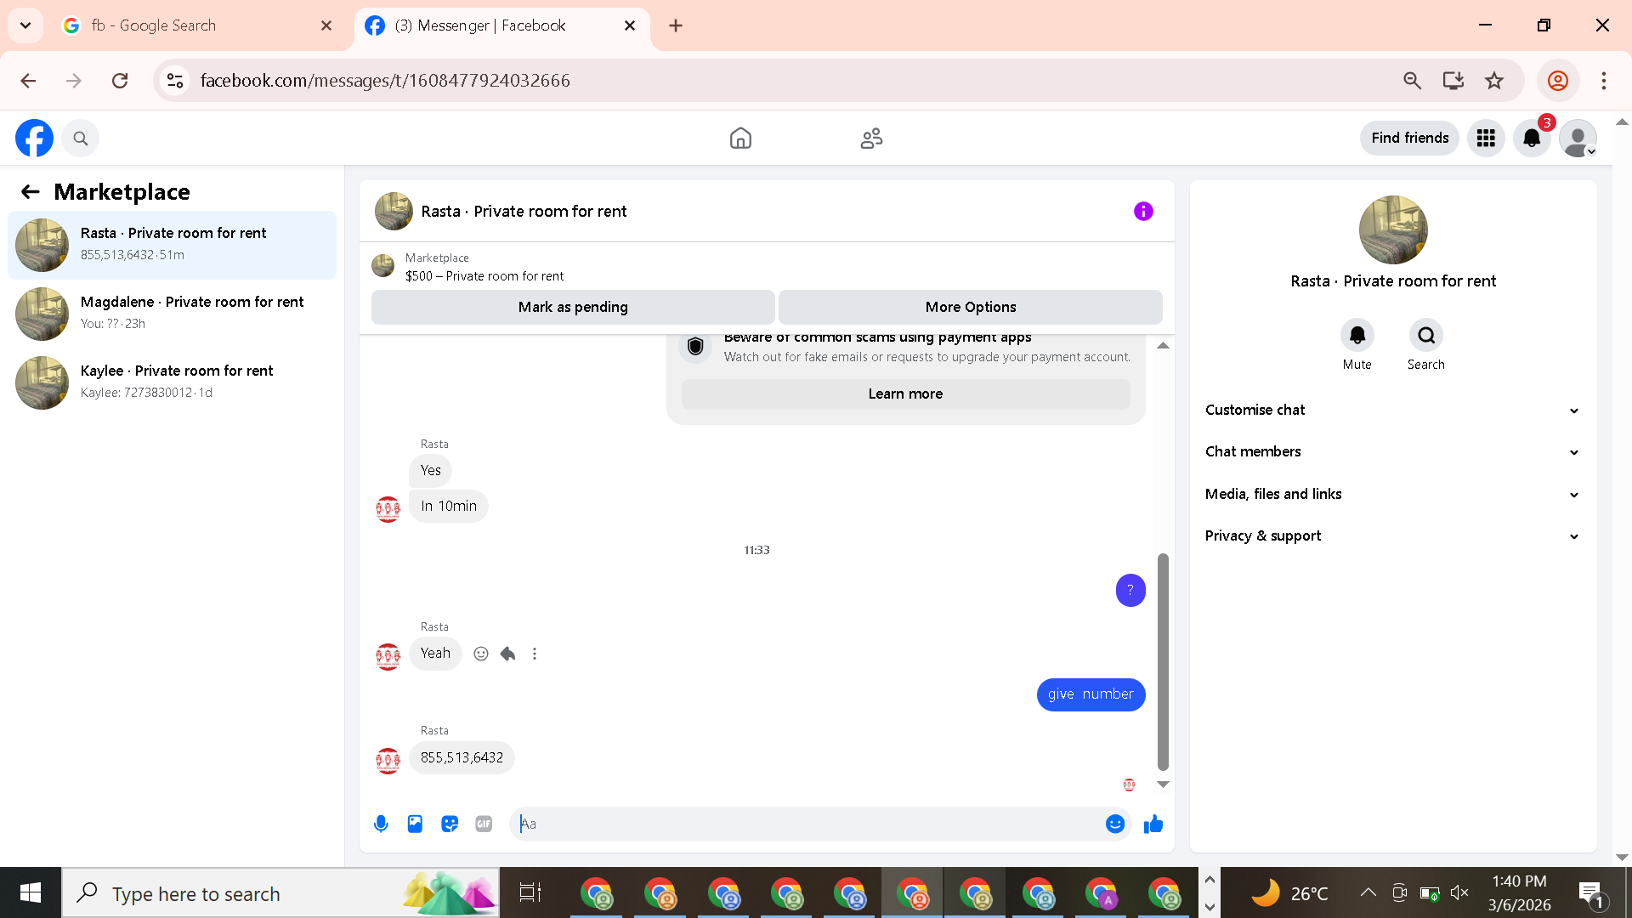Viewport: 1632px width, 918px height.
Task: Attach a photo using image icon
Action: tap(415, 824)
